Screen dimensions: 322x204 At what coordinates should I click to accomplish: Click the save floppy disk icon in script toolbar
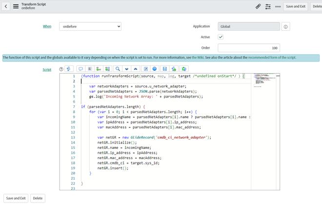click(x=164, y=69)
